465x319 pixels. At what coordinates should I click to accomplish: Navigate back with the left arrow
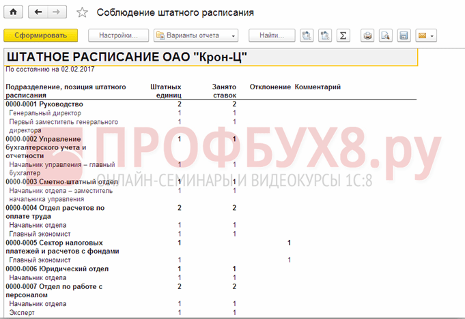coord(38,12)
